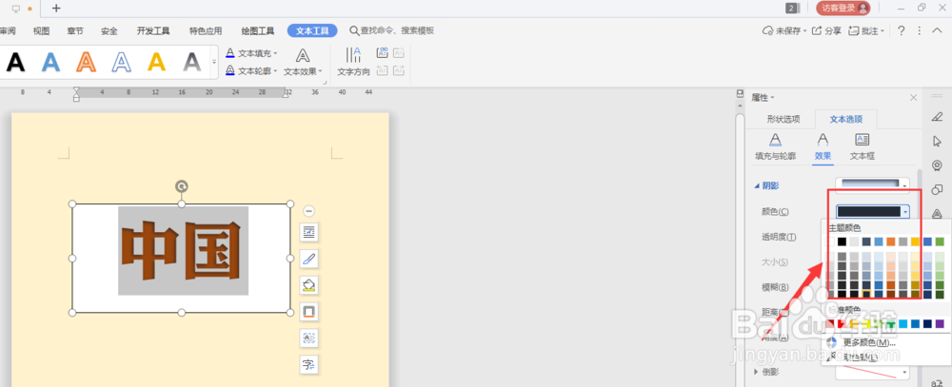Open the 属性 panel title dropdown
The image size is (952, 387).
(764, 97)
